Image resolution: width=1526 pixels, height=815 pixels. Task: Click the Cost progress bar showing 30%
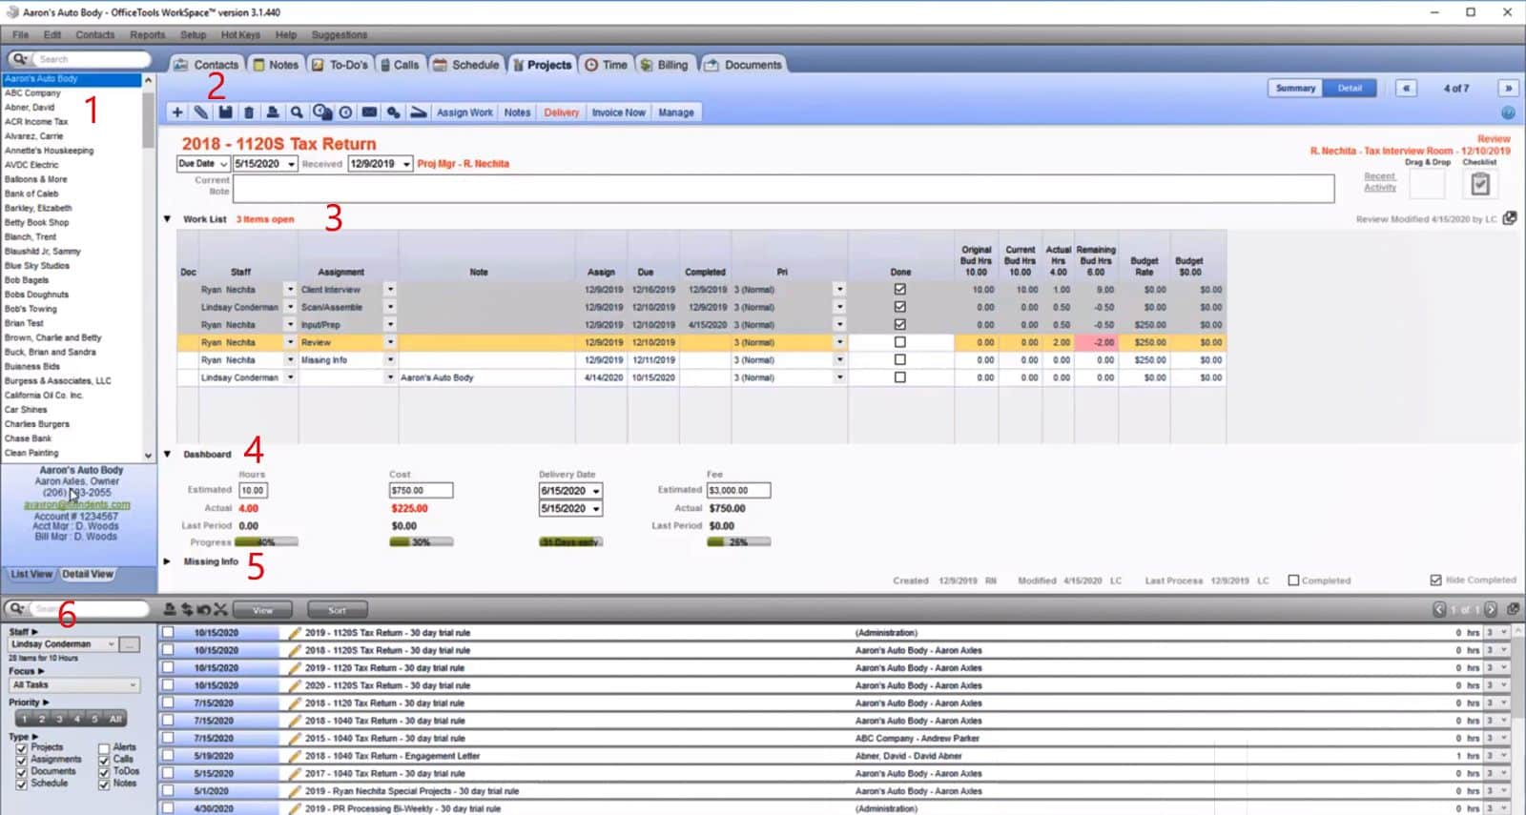pyautogui.click(x=421, y=542)
